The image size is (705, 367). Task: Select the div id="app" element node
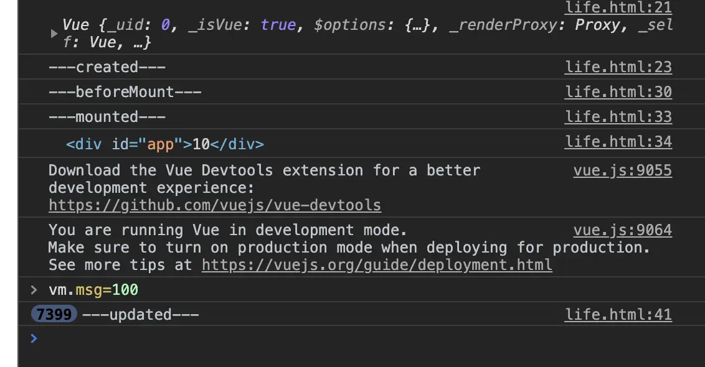(x=165, y=144)
